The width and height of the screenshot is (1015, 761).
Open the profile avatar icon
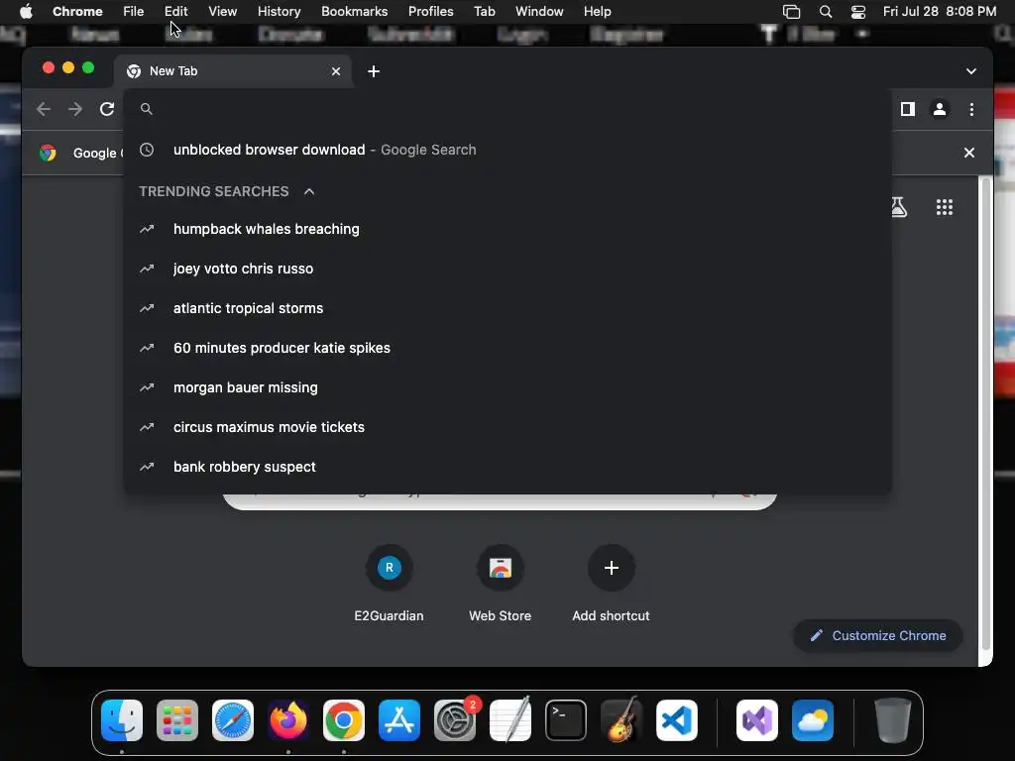tap(940, 109)
